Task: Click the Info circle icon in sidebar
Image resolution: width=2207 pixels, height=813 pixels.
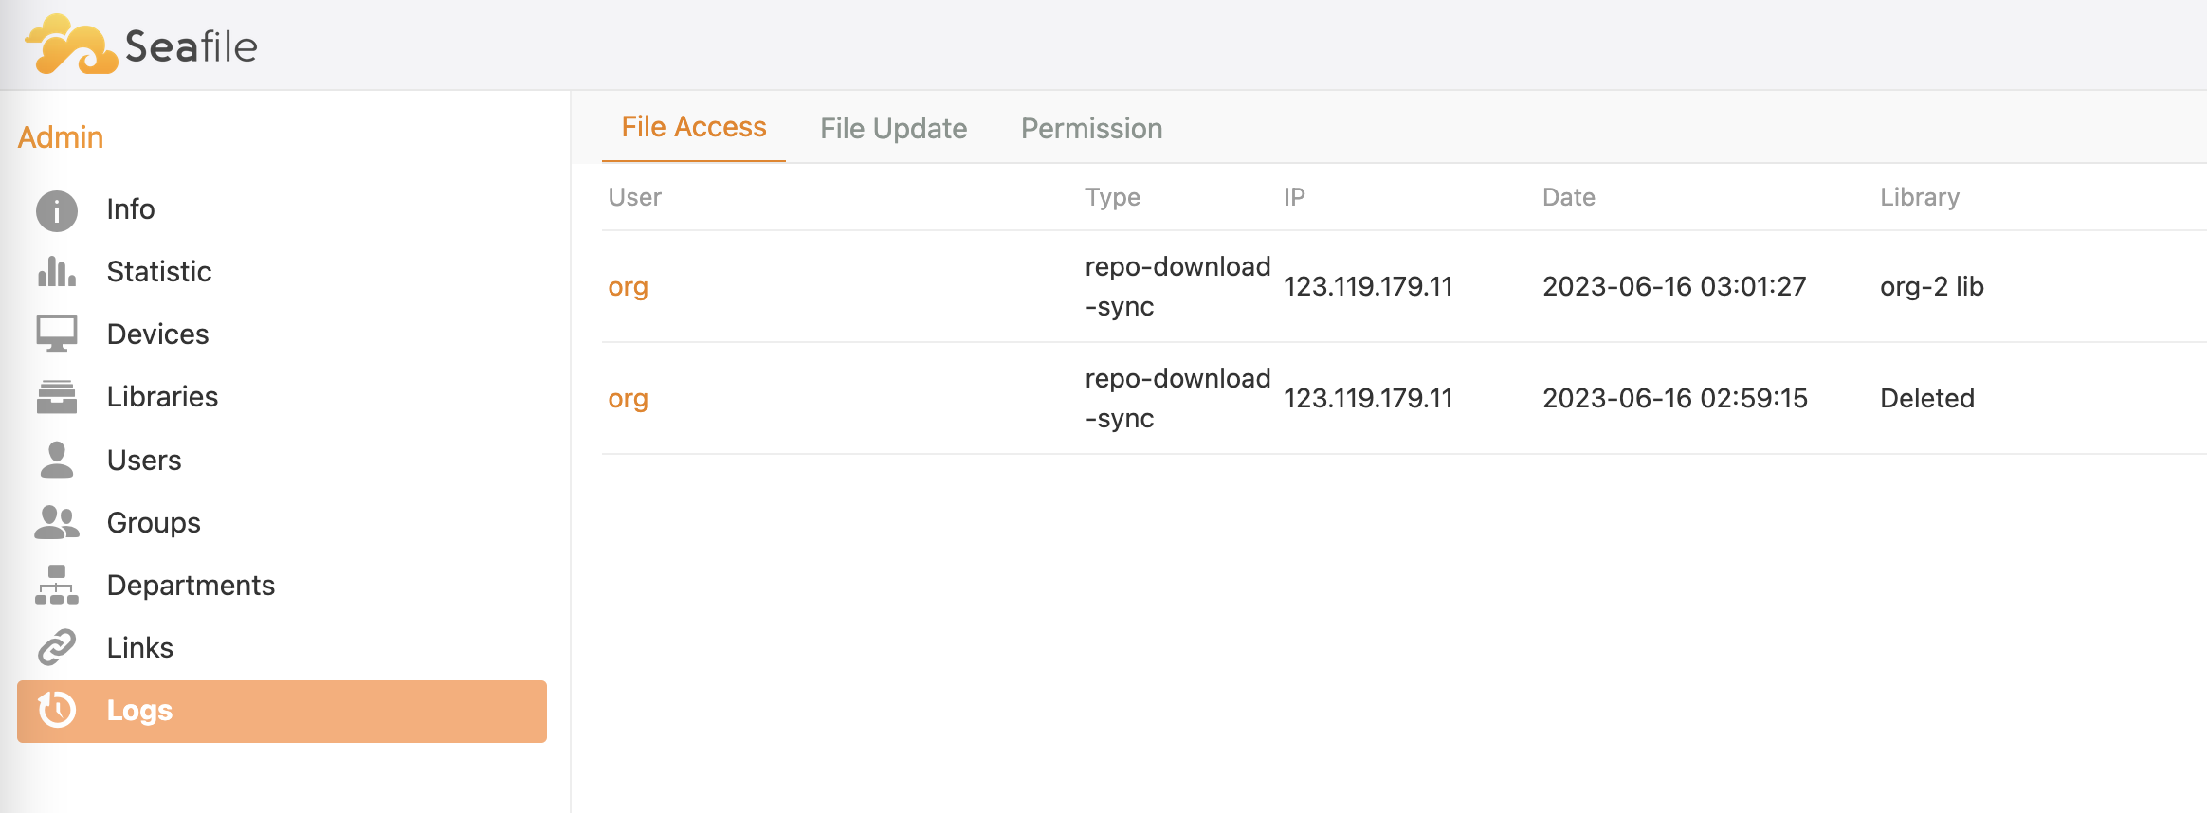Action: [57, 210]
